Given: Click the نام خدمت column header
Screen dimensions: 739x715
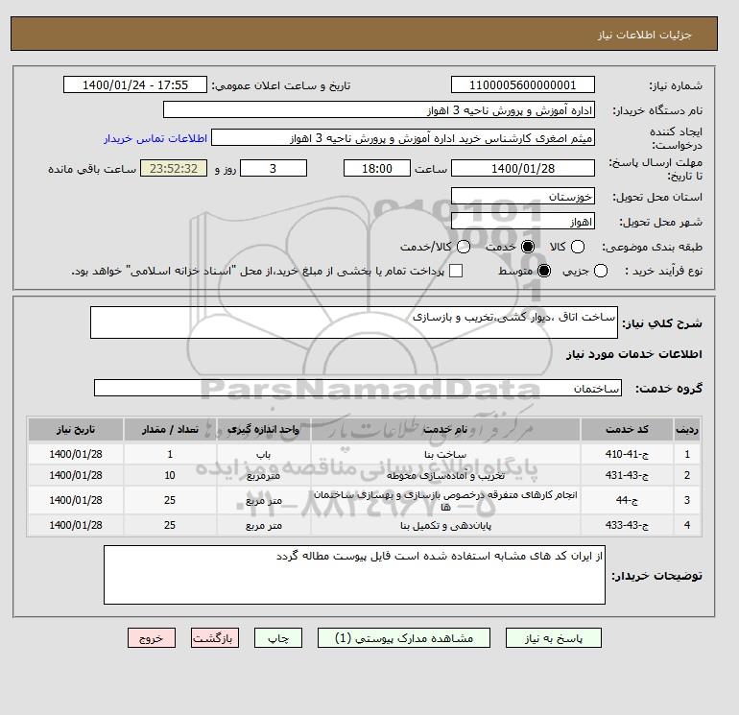Looking at the screenshot, I should pos(445,429).
